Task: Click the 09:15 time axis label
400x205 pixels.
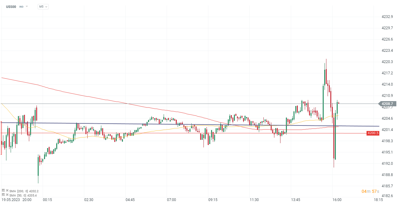Action: (213, 200)
